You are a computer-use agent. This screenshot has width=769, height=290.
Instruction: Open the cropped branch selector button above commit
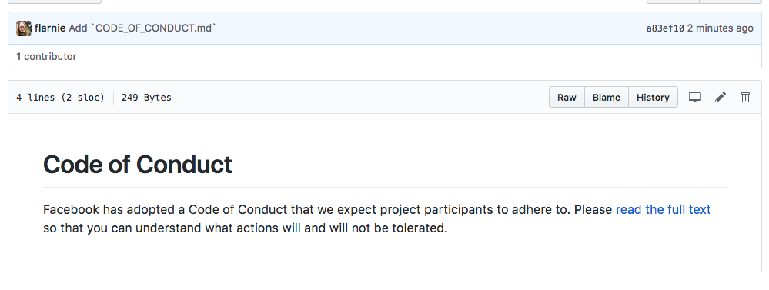point(55,2)
